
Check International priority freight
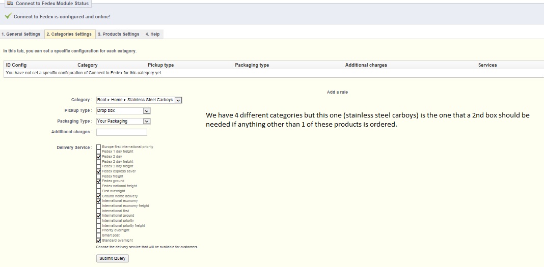98,225
